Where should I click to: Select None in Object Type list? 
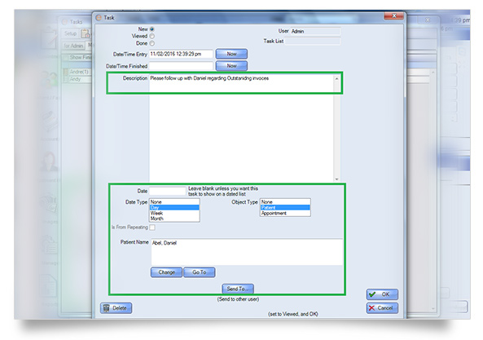(x=285, y=202)
